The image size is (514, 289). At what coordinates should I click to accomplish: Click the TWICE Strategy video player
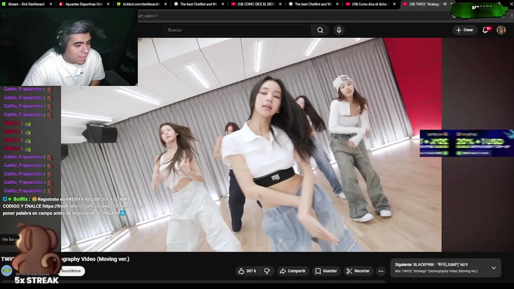pyautogui.click(x=251, y=144)
